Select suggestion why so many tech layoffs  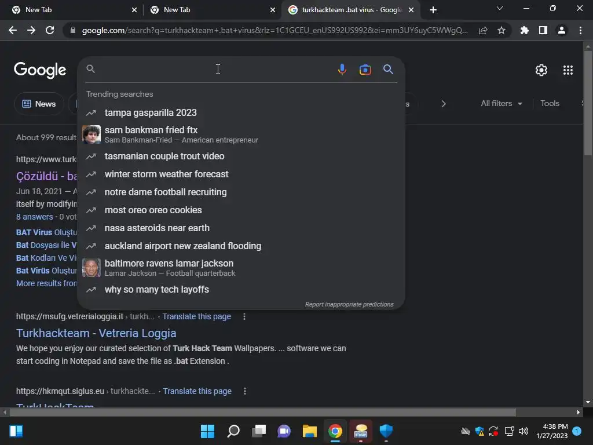pyautogui.click(x=241, y=290)
